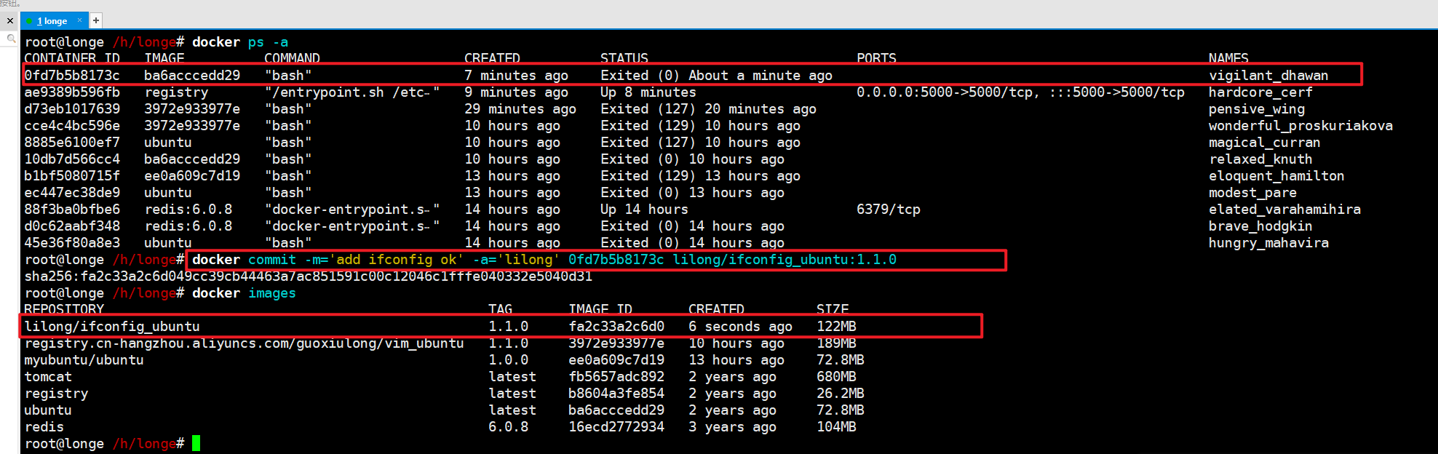1438x454 pixels.
Task: Click the REPOSITORY column header
Action: click(64, 309)
